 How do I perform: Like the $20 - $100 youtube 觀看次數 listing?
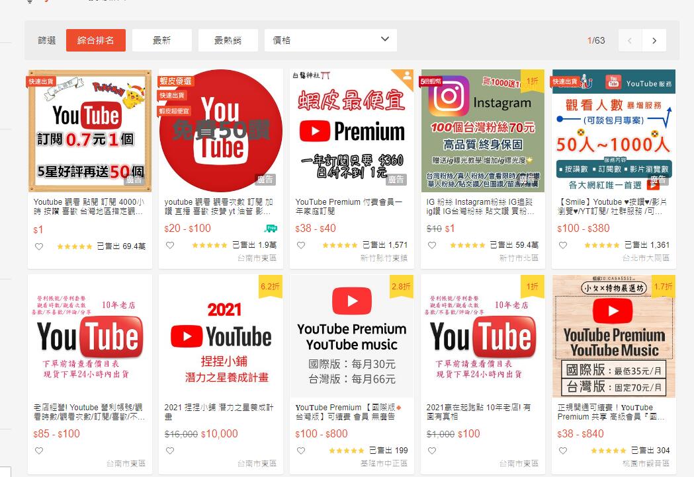click(170, 245)
